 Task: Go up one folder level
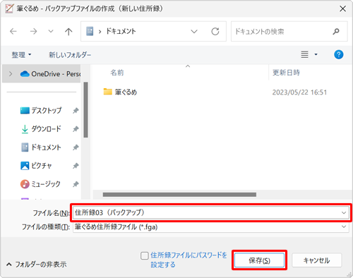(68, 31)
